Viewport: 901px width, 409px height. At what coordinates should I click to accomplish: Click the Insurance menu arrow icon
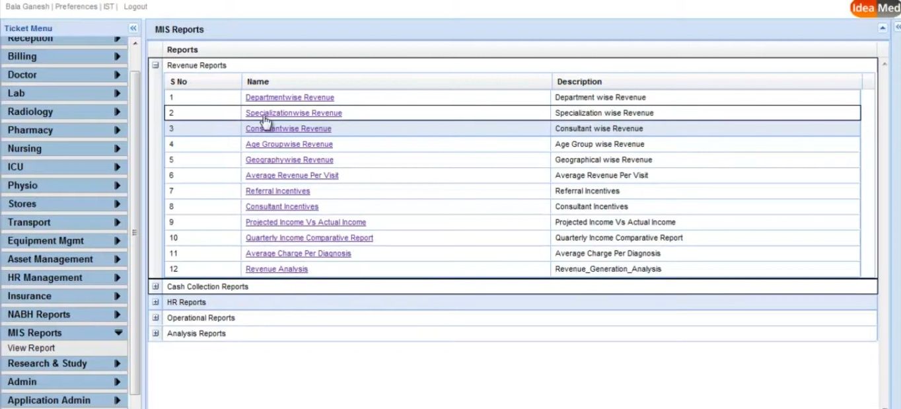click(x=118, y=297)
